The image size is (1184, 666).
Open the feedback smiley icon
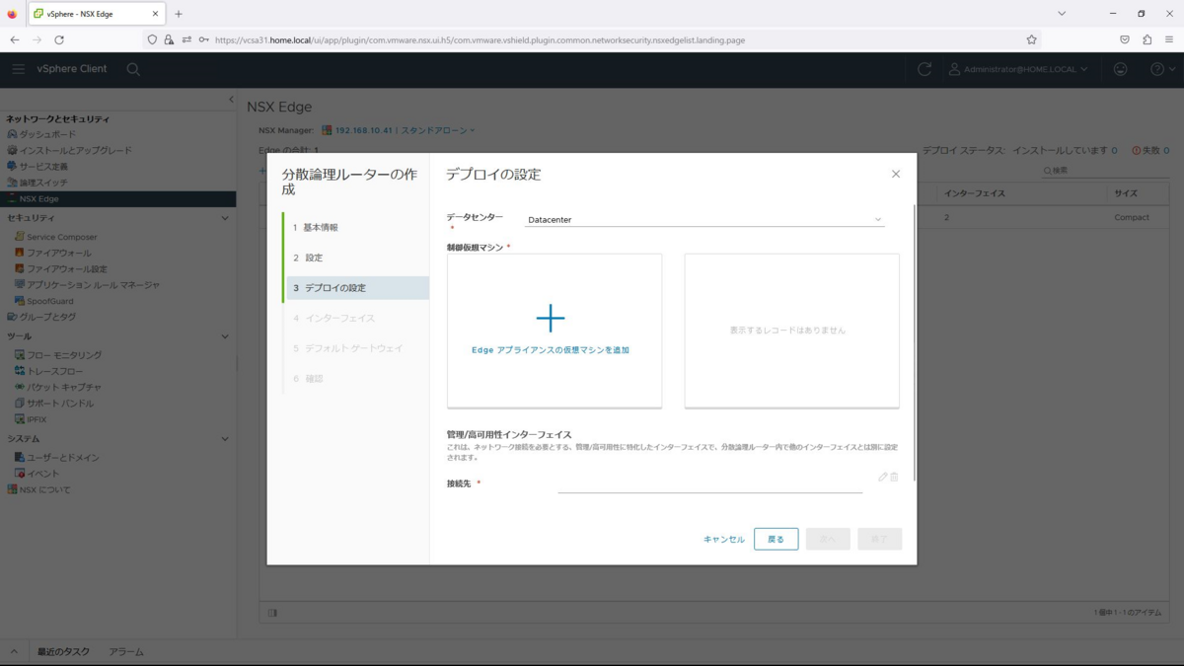click(x=1120, y=69)
